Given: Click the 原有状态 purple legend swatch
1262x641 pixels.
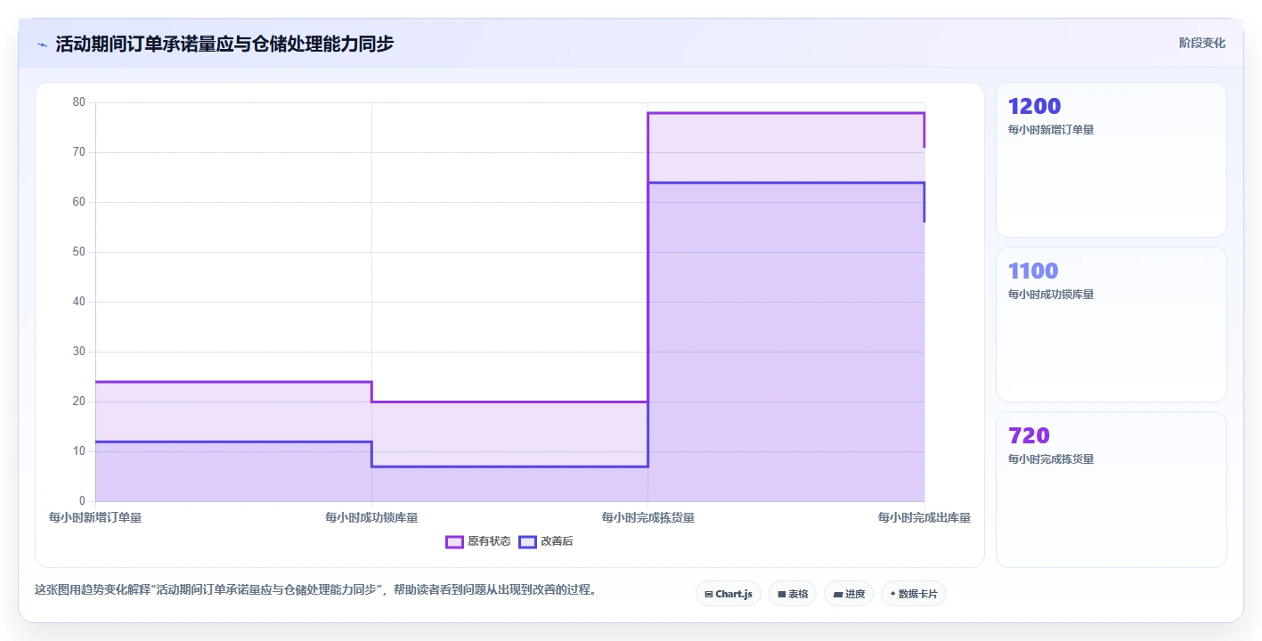Looking at the screenshot, I should coord(455,541).
